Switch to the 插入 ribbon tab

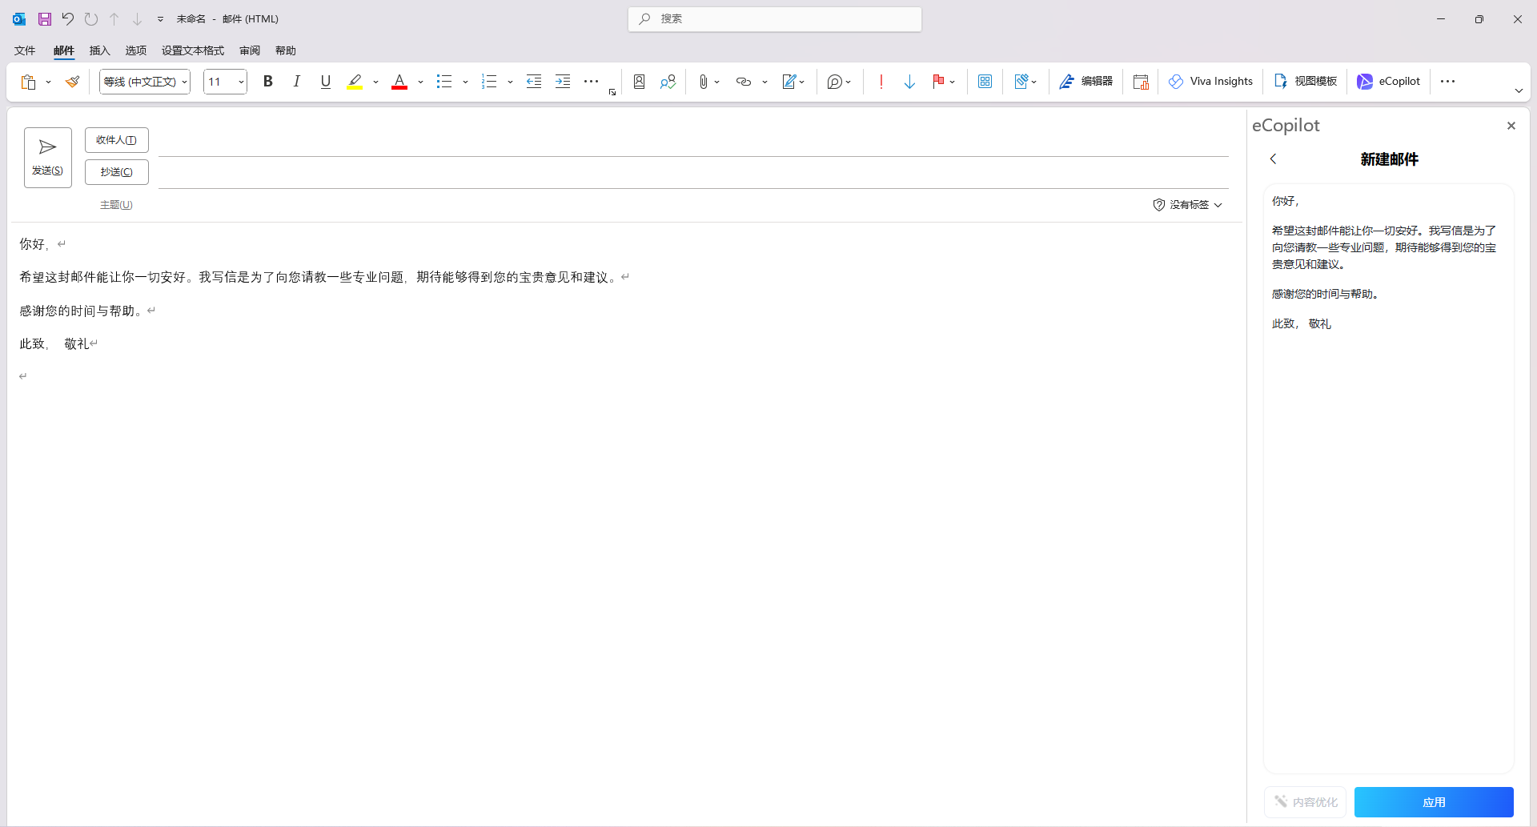[99, 50]
